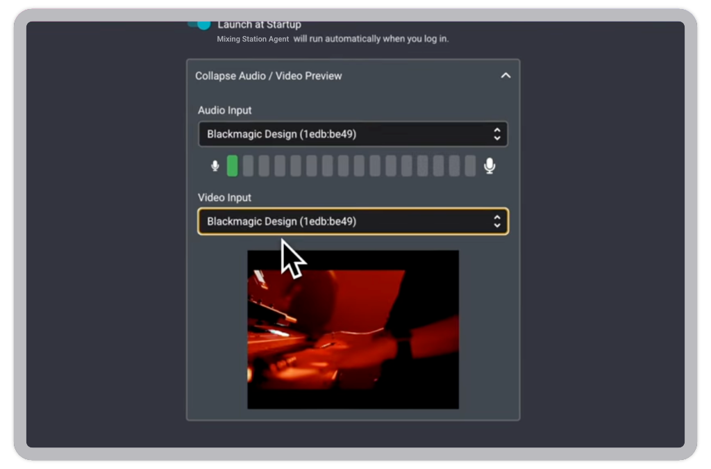Enable automatic launch when logging in

pyautogui.click(x=198, y=23)
